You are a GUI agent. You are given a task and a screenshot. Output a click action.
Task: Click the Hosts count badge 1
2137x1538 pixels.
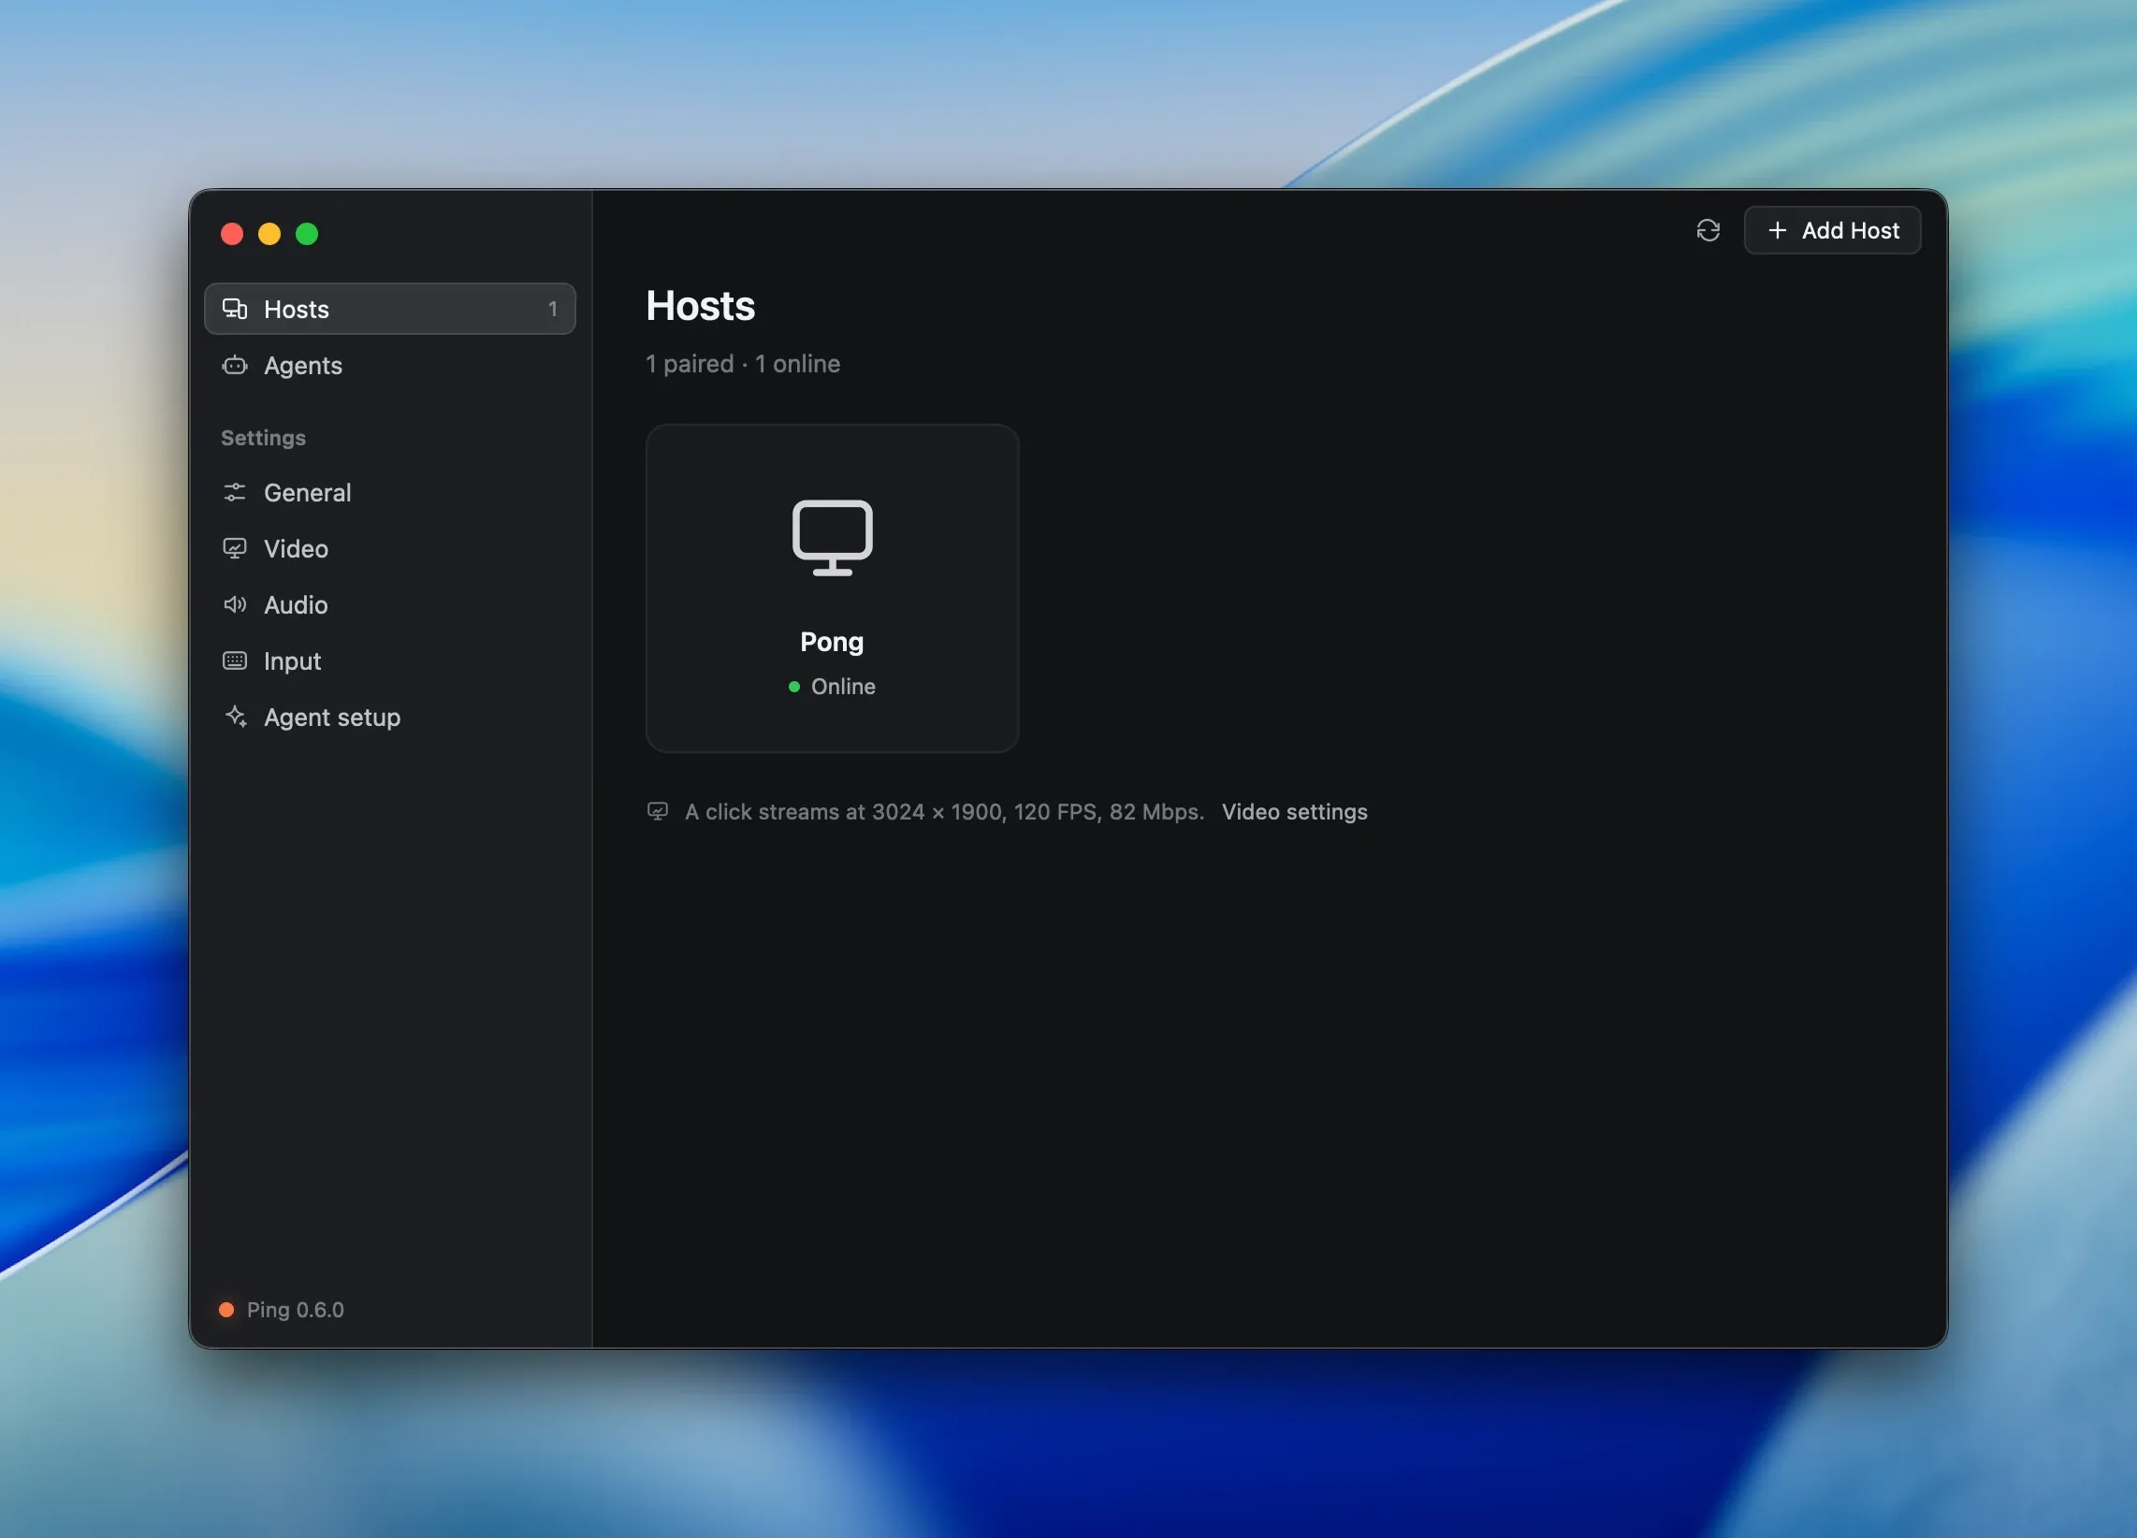(552, 309)
